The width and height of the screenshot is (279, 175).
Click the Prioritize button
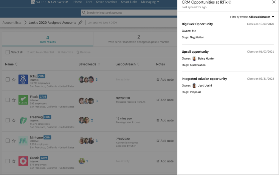tap(65, 52)
